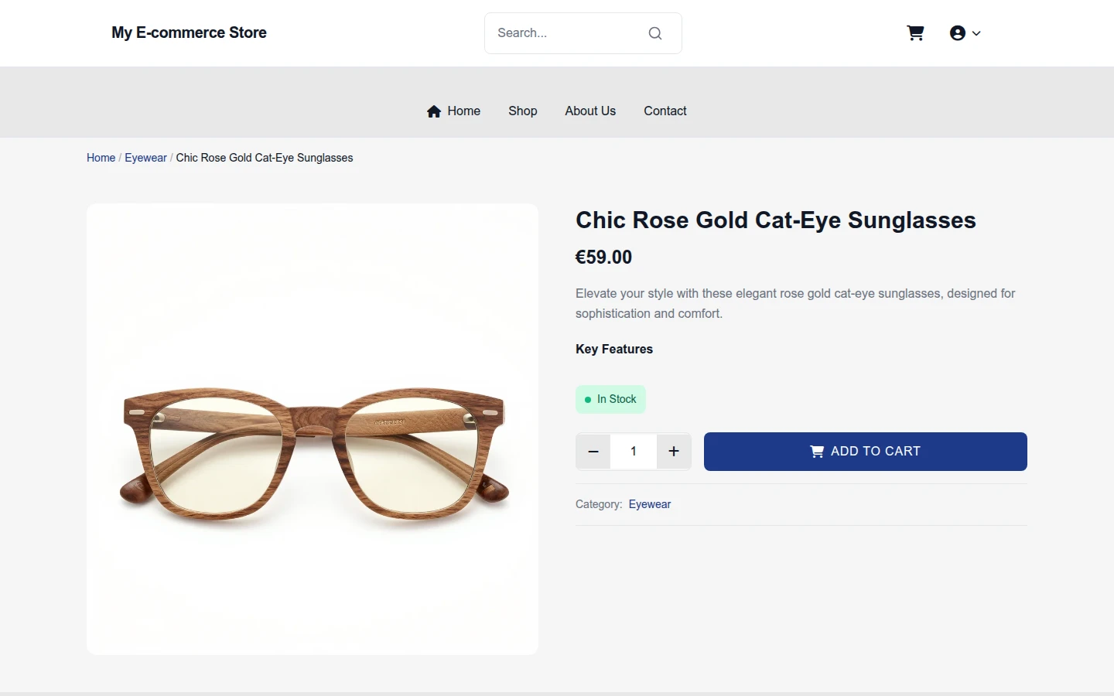Decrease quantity with the minus button
The height and width of the screenshot is (696, 1114).
[593, 452]
